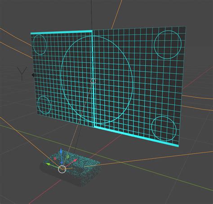
Task: Click the white circle at gizmo center
Action: [62, 169]
